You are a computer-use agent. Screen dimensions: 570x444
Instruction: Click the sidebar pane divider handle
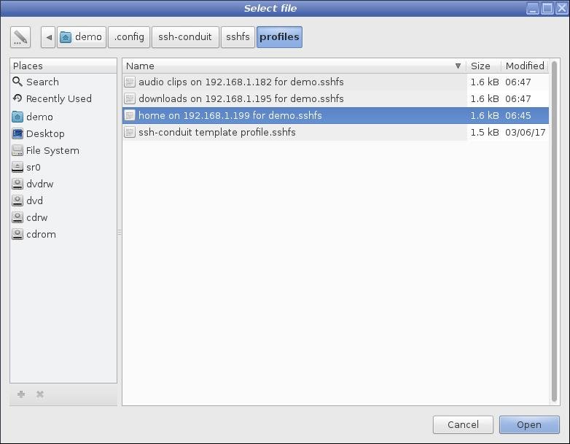tap(120, 232)
